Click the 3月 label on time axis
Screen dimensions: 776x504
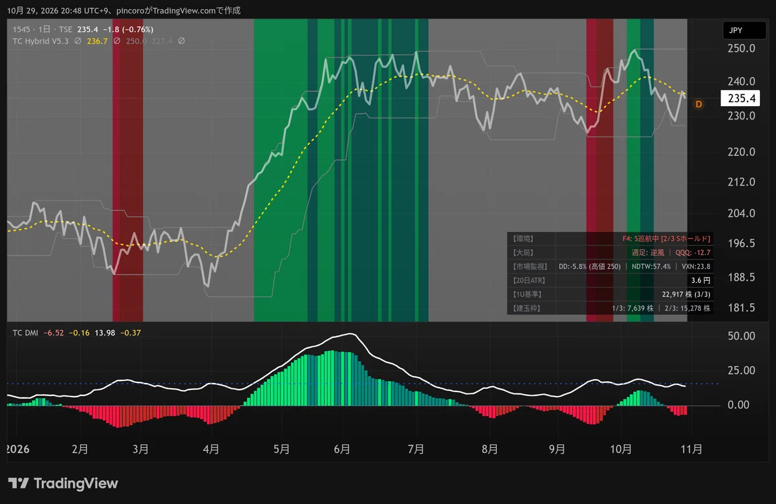point(140,448)
